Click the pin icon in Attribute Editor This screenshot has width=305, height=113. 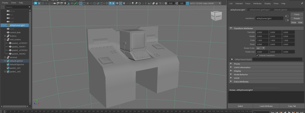tap(302, 4)
